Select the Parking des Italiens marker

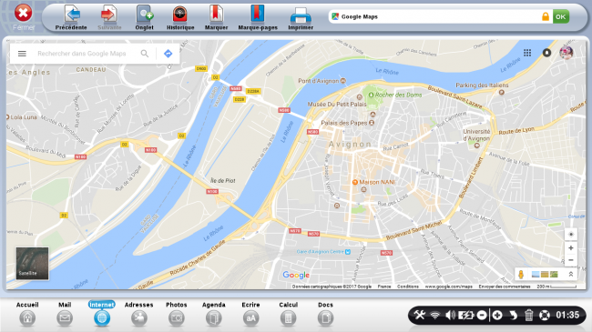tap(502, 92)
